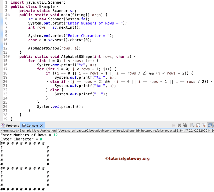Image resolution: width=214 pixels, height=192 pixels.
Task: Click line number 18 in the gutter
Action: click(x=5, y=73)
